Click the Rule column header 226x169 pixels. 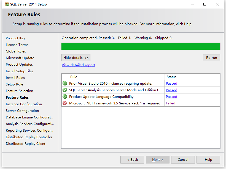tap(116, 77)
